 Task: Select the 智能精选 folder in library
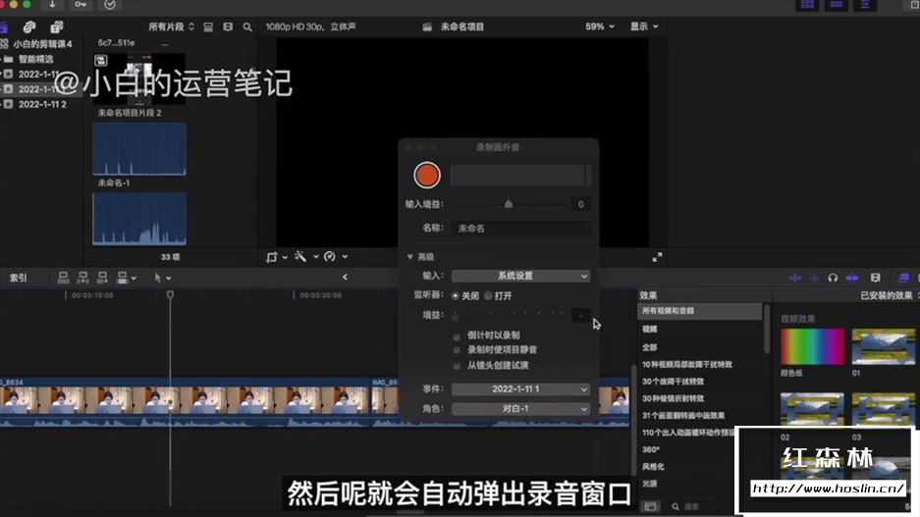35,59
